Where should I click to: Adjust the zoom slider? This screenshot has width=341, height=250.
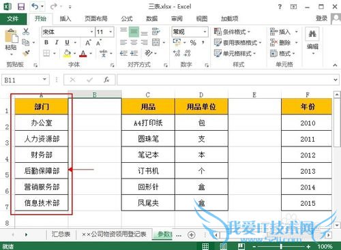(x=281, y=247)
